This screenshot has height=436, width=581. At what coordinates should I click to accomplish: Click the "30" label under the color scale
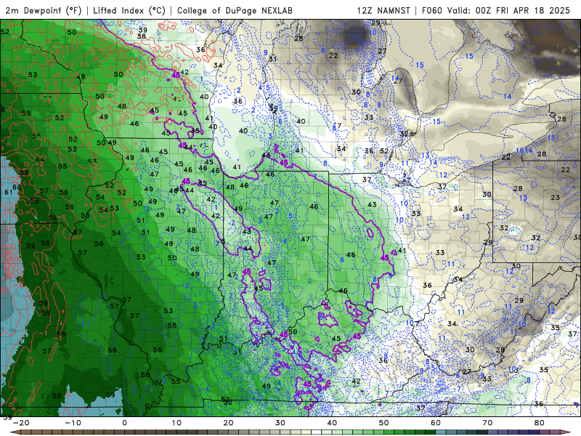(280, 423)
